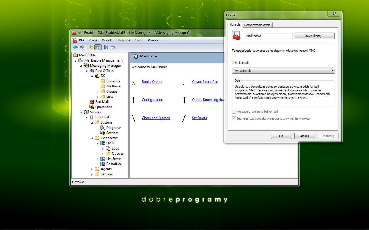Click the Servers node icon
Viewport: 369px width, 230px height.
[86, 112]
